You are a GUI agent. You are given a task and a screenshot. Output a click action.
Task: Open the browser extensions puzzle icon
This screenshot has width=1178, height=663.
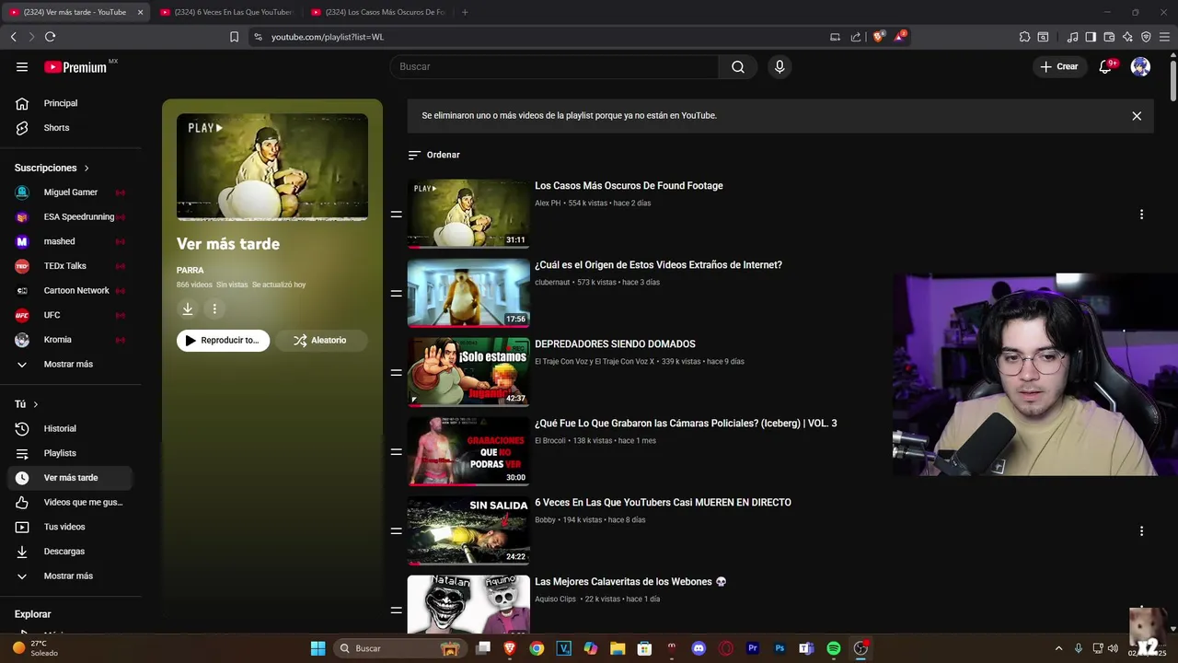[1024, 37]
